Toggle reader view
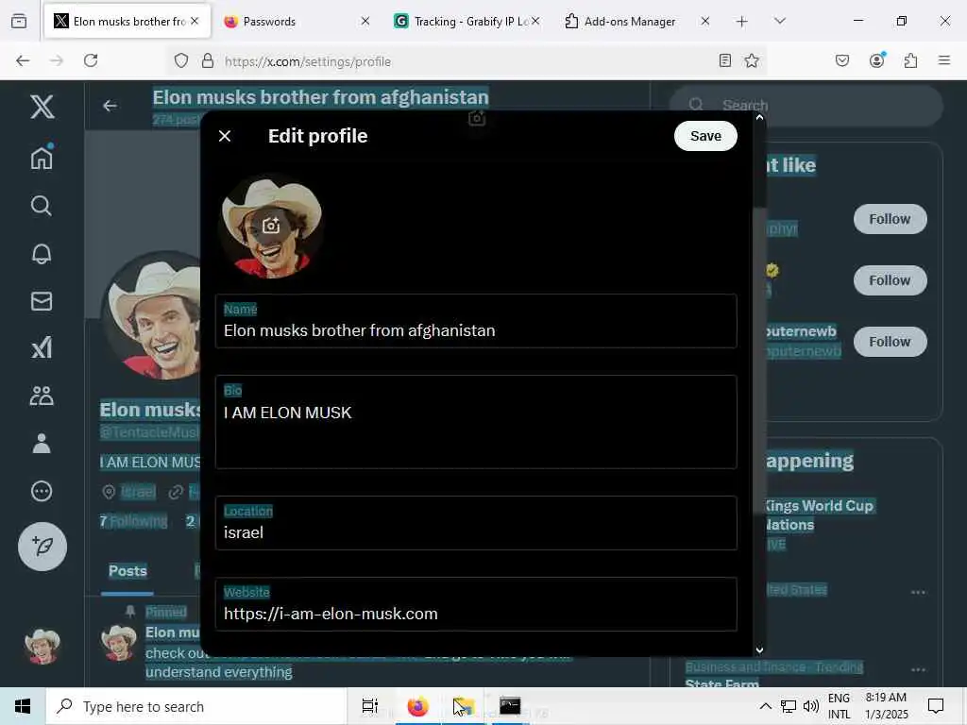Screen dimensions: 967x725 pos(725,60)
